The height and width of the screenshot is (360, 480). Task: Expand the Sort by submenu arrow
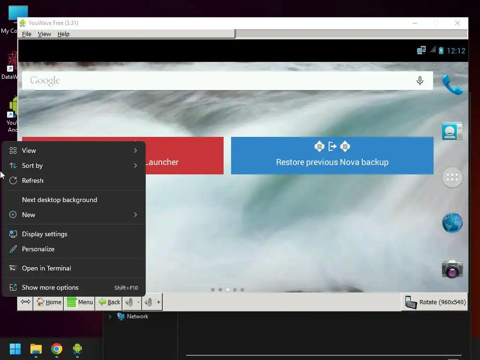[x=135, y=165]
